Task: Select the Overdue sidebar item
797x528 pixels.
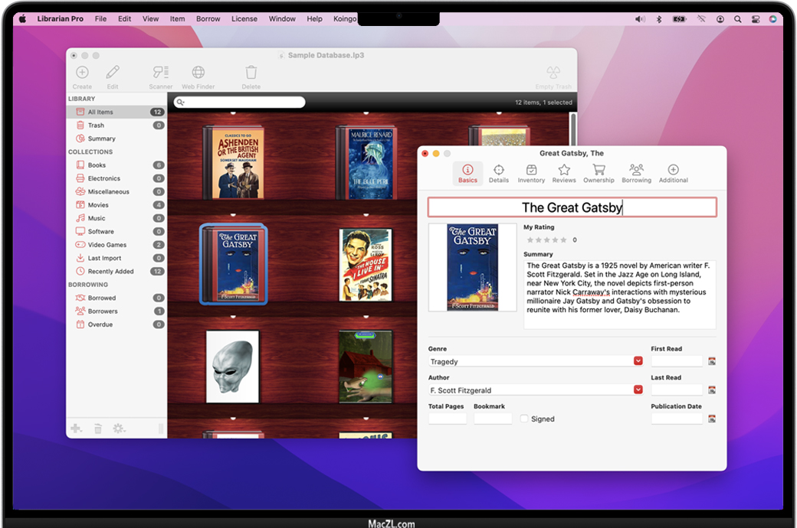Action: [x=100, y=324]
